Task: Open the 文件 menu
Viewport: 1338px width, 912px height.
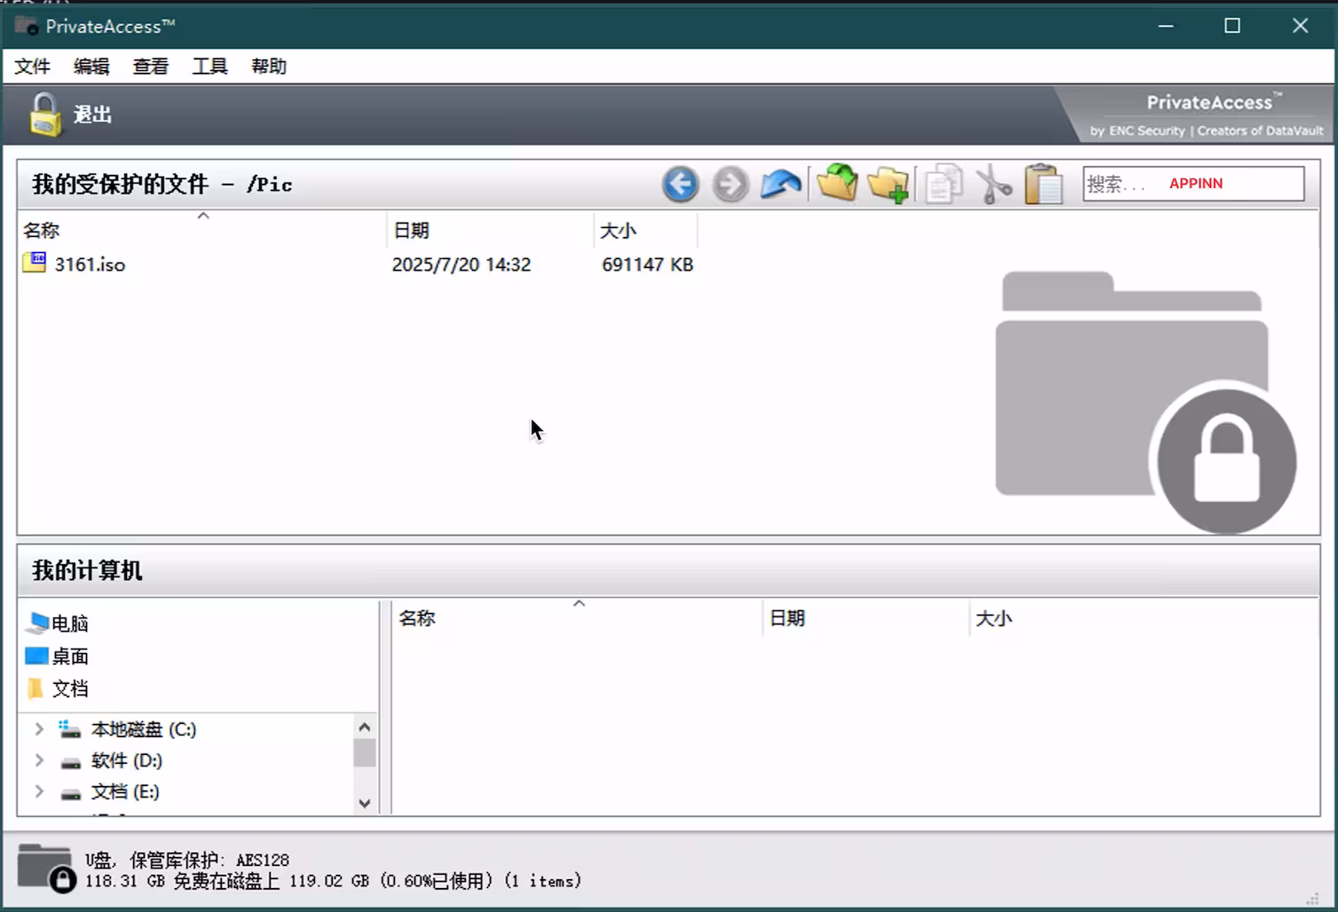Action: 33,67
